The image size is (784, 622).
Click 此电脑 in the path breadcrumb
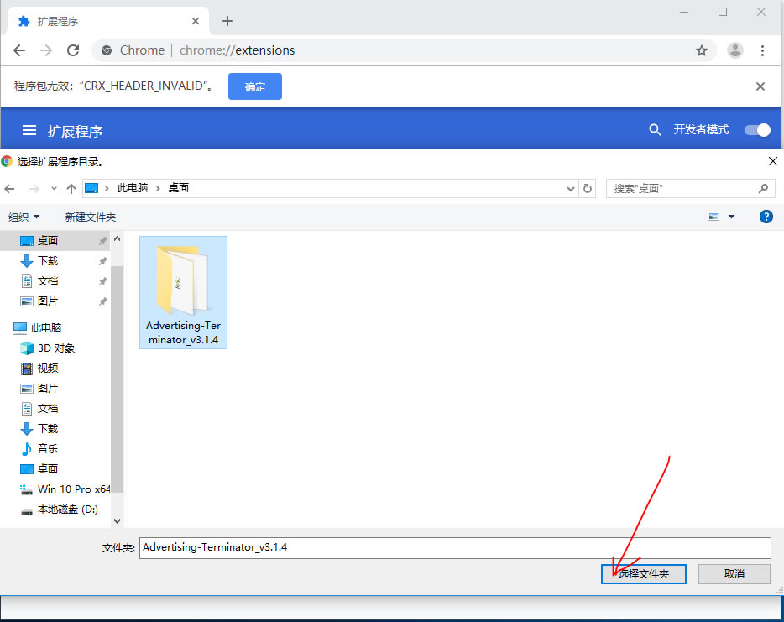pos(133,188)
